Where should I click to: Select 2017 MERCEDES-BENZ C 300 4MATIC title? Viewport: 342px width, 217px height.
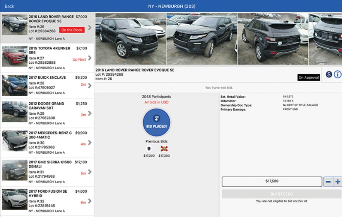coord(50,135)
